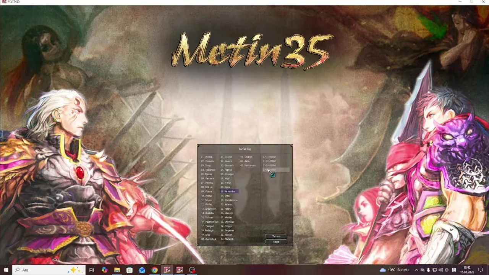Choose server 38. Pegasus
Image resolution: width=489 pixels, height=275 pixels.
tap(227, 230)
